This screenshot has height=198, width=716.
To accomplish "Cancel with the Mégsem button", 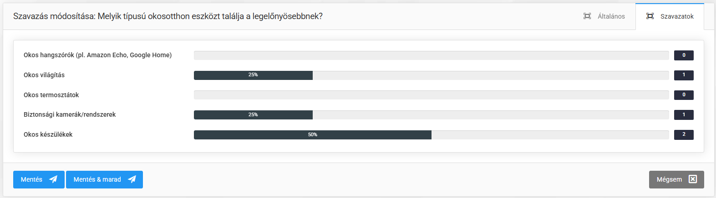I will point(676,179).
